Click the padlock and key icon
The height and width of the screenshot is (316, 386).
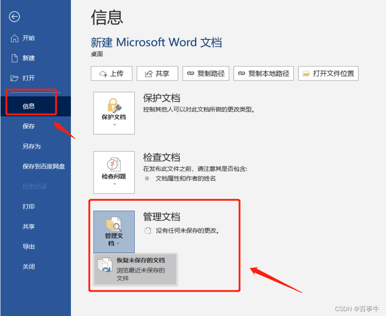coord(114,105)
